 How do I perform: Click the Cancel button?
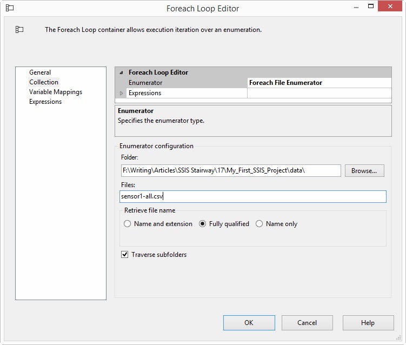307,323
